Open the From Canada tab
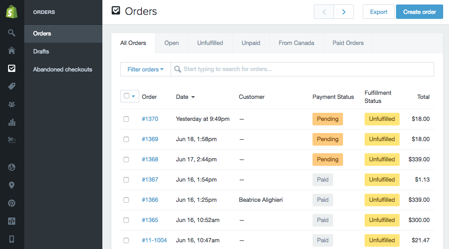This screenshot has width=449, height=249. point(296,43)
